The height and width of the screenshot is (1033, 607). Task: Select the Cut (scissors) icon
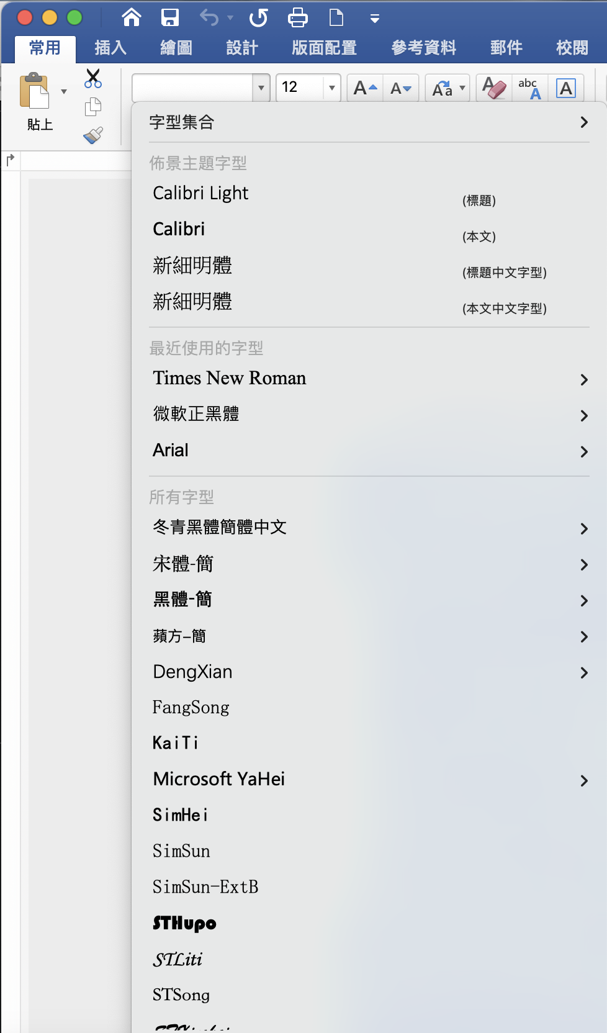pos(93,76)
